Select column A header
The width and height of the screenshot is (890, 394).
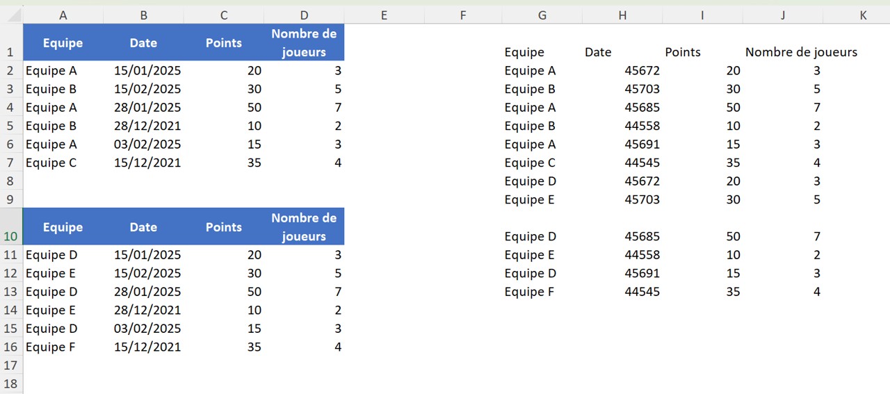click(x=63, y=15)
